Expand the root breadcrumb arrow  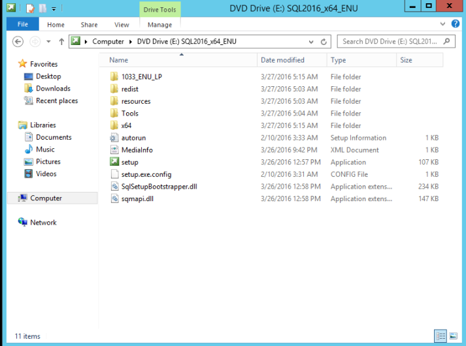tap(86, 42)
